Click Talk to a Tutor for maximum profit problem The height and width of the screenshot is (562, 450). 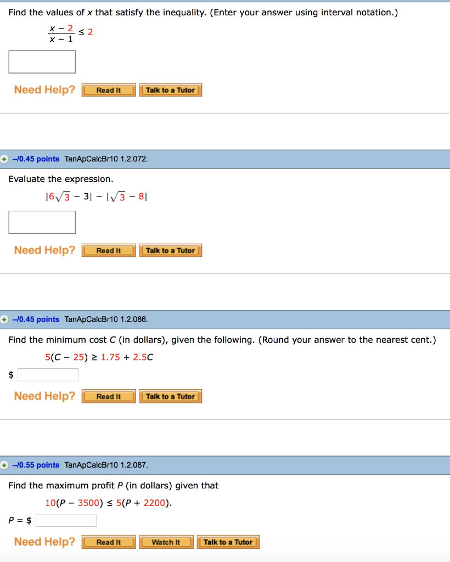[228, 542]
